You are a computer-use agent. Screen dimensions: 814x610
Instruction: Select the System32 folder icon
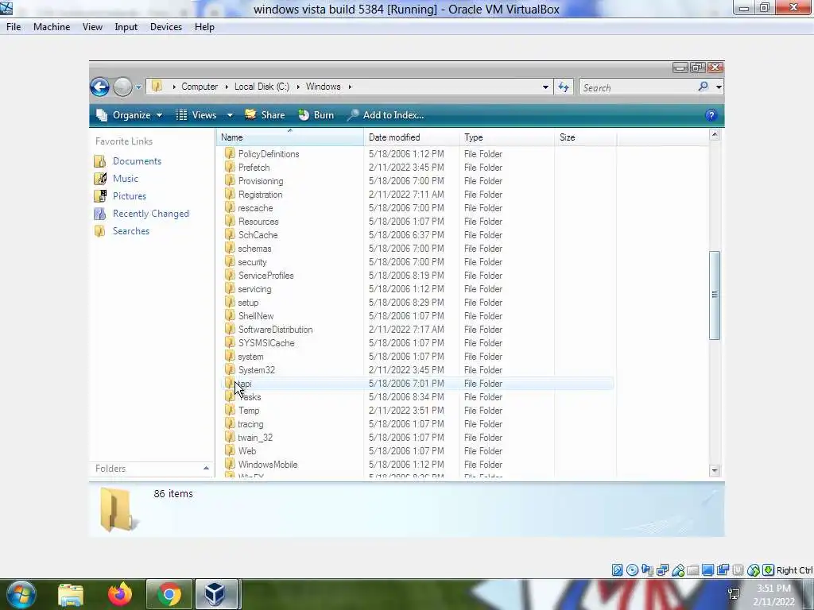point(230,369)
